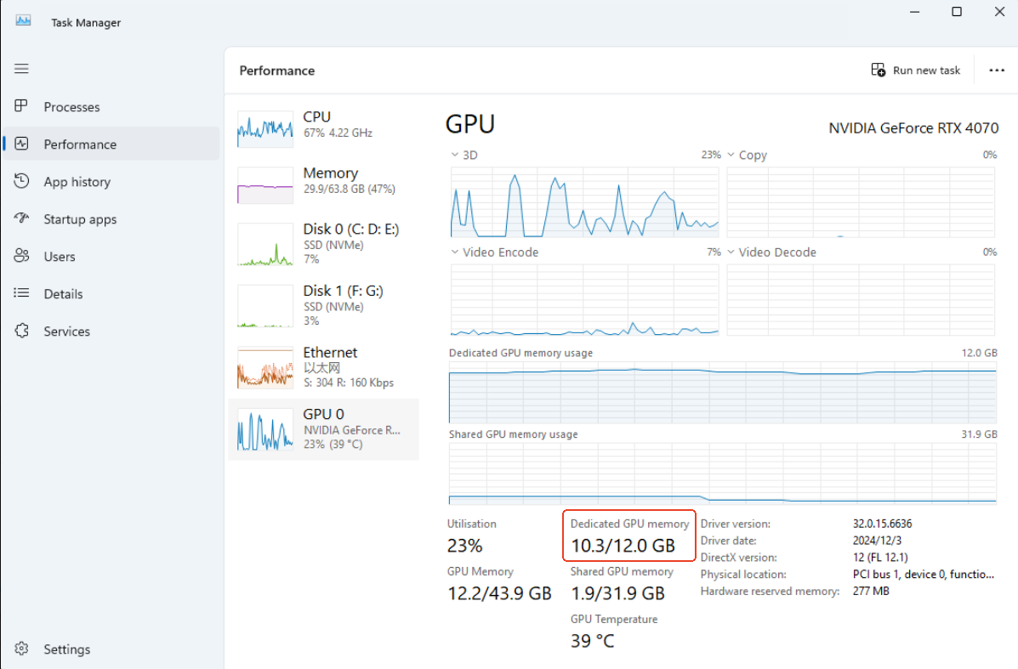Screen dimensions: 1018x669
Task: Click the Utilisation 23% value
Action: [x=465, y=546]
